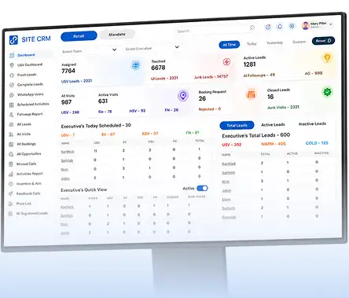Click the WARM - 405 label
The image size is (349, 298).
click(274, 144)
